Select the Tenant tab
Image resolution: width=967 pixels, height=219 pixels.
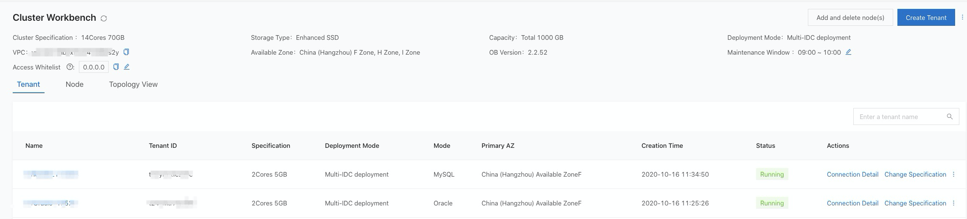(28, 84)
